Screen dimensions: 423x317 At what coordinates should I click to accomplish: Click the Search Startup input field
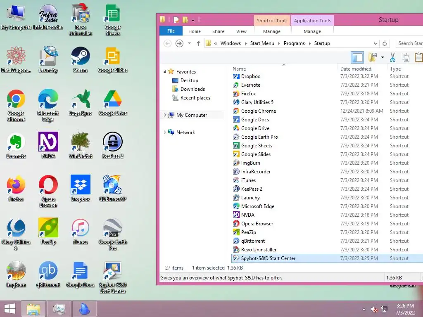tap(409, 43)
